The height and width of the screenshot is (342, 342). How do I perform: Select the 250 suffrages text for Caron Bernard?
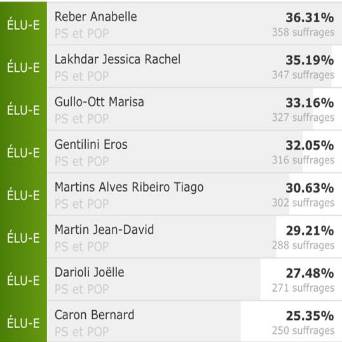303,331
